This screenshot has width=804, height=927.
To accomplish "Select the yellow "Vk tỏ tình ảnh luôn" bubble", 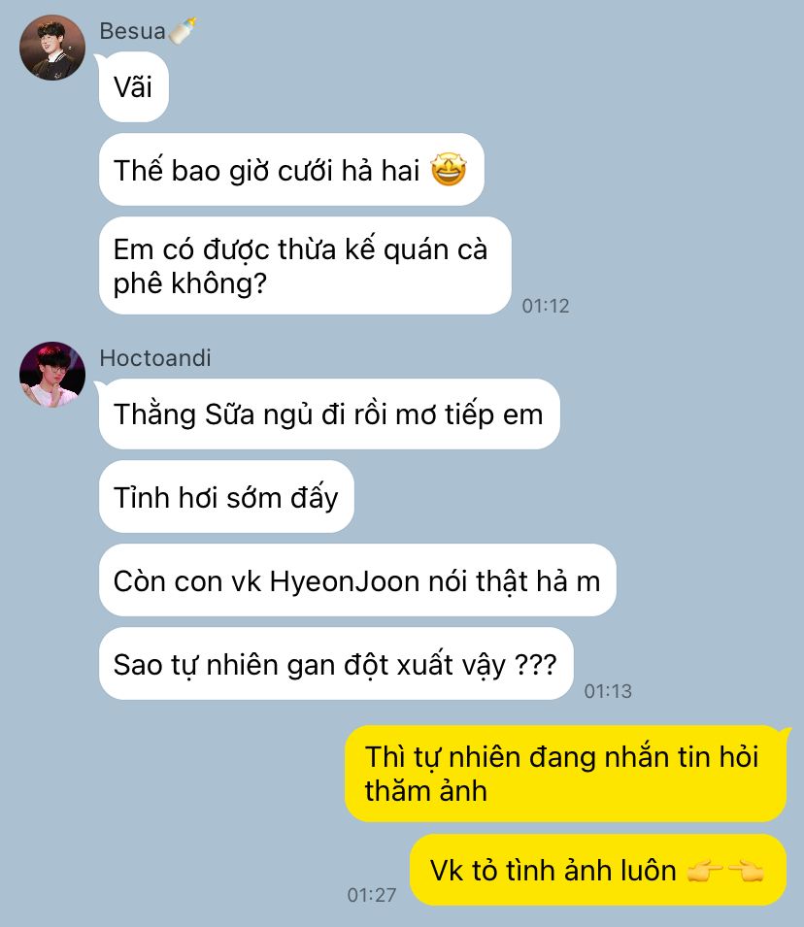I will 598,871.
